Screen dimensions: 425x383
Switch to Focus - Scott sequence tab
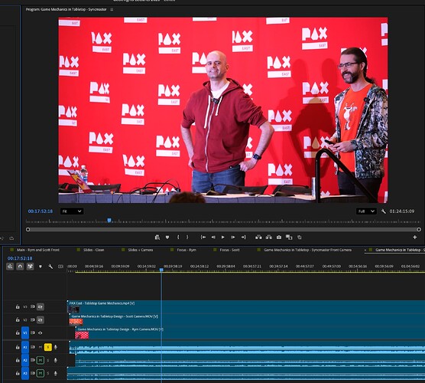coord(229,250)
